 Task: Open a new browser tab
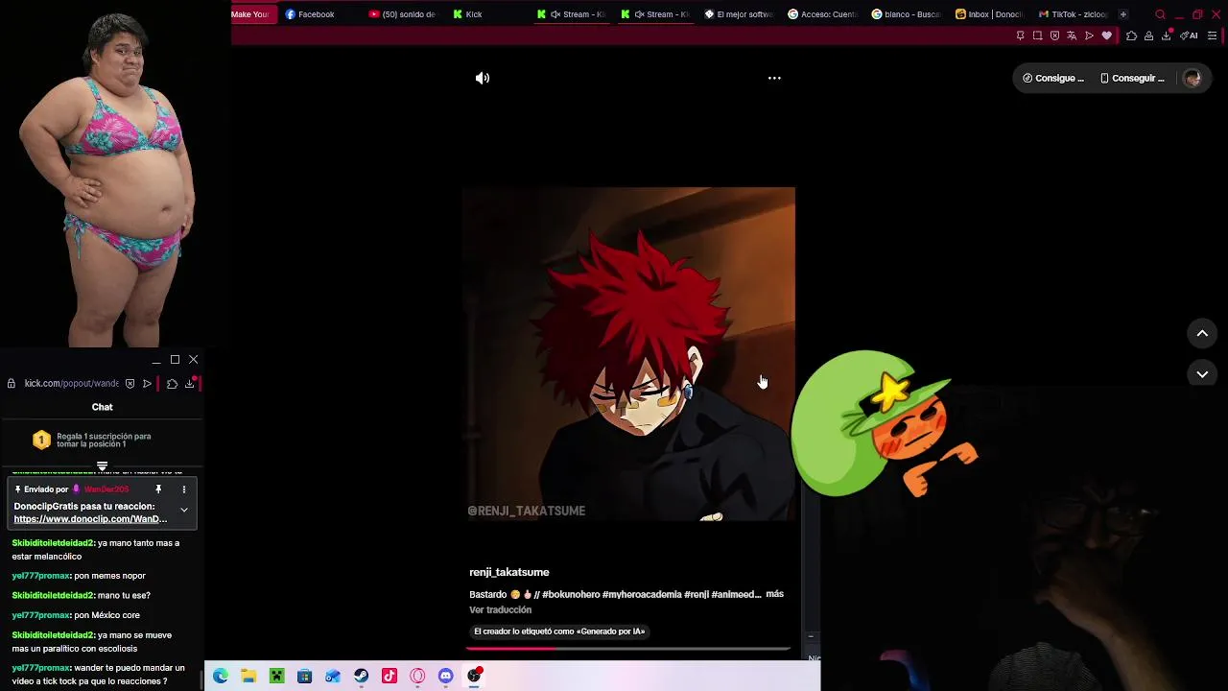pyautogui.click(x=1123, y=14)
